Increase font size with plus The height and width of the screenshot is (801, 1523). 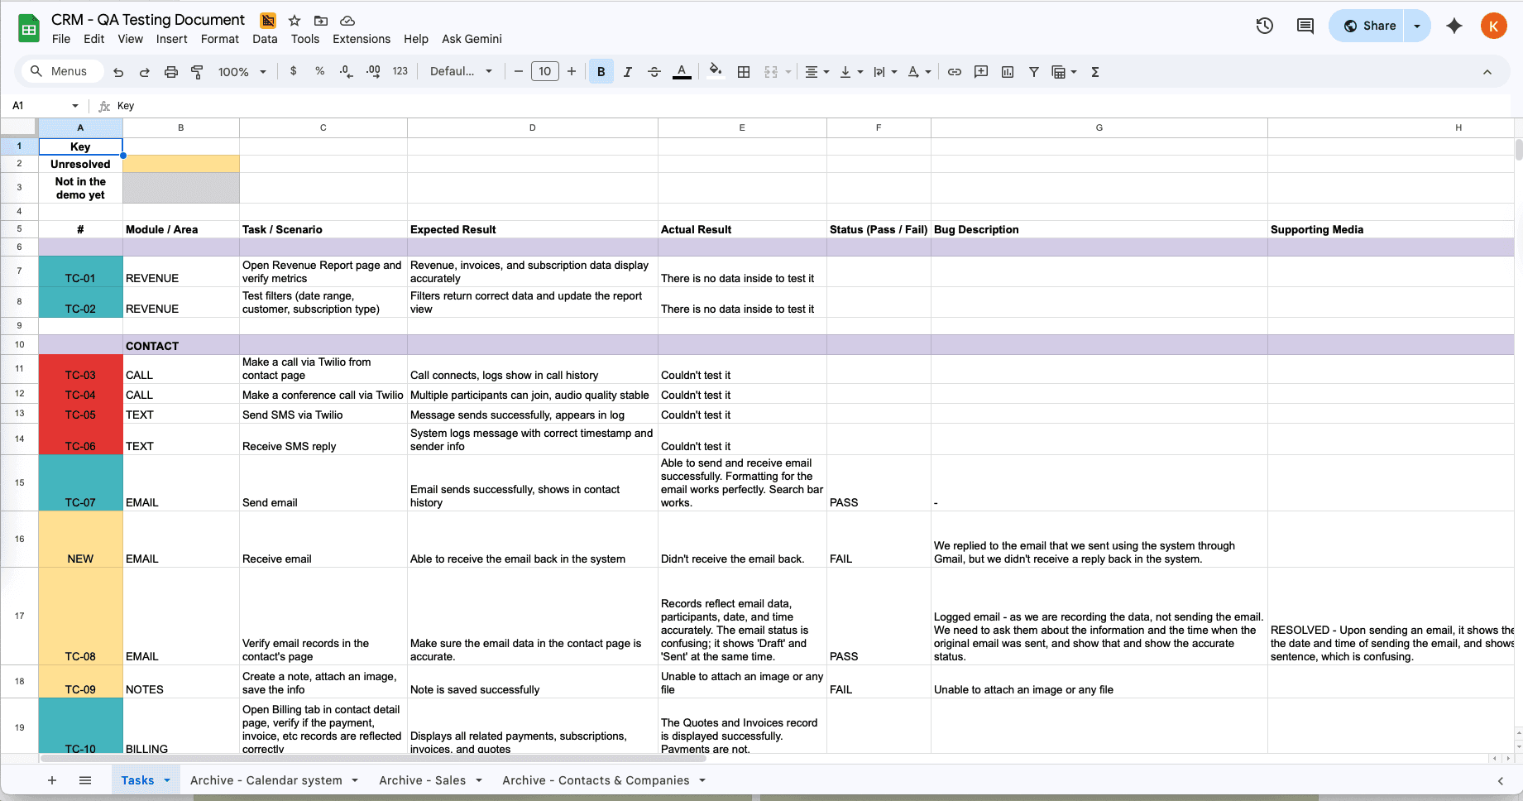pos(572,71)
